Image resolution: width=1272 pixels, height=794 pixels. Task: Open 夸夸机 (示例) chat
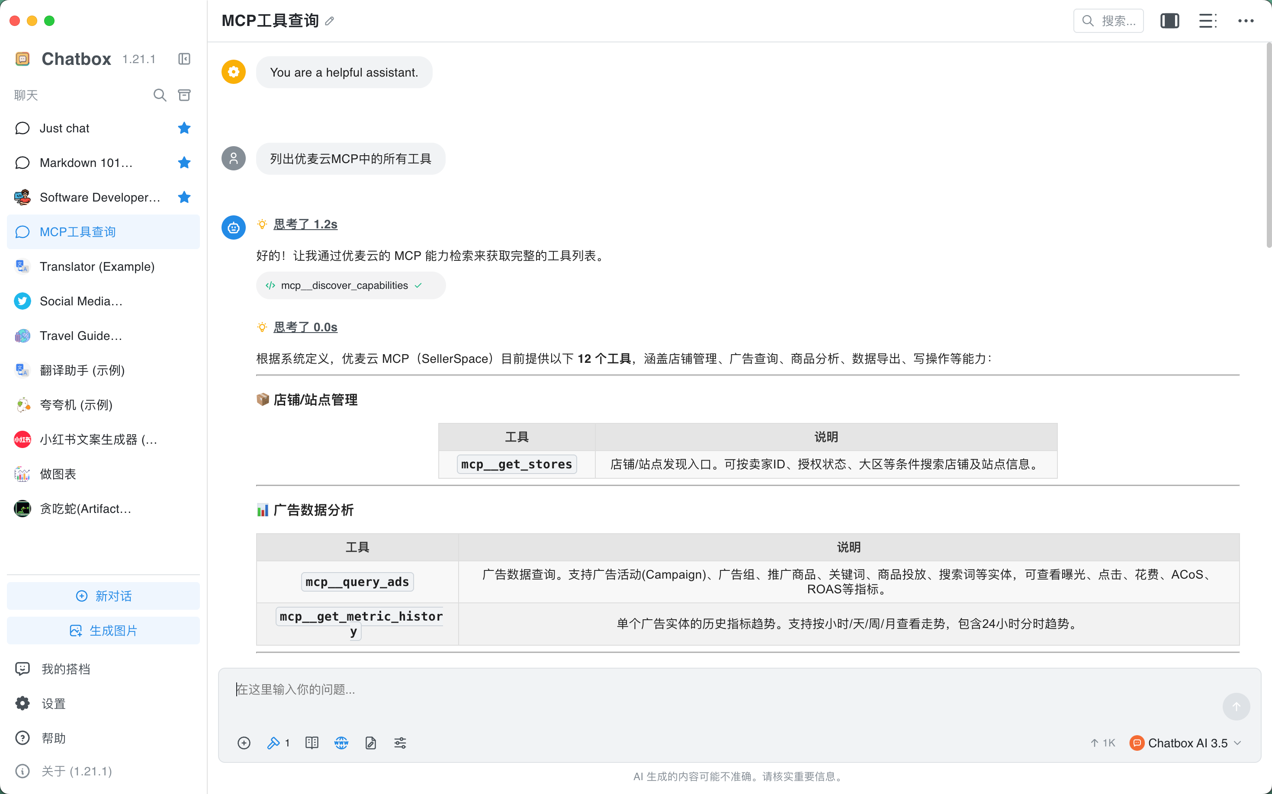[103, 405]
